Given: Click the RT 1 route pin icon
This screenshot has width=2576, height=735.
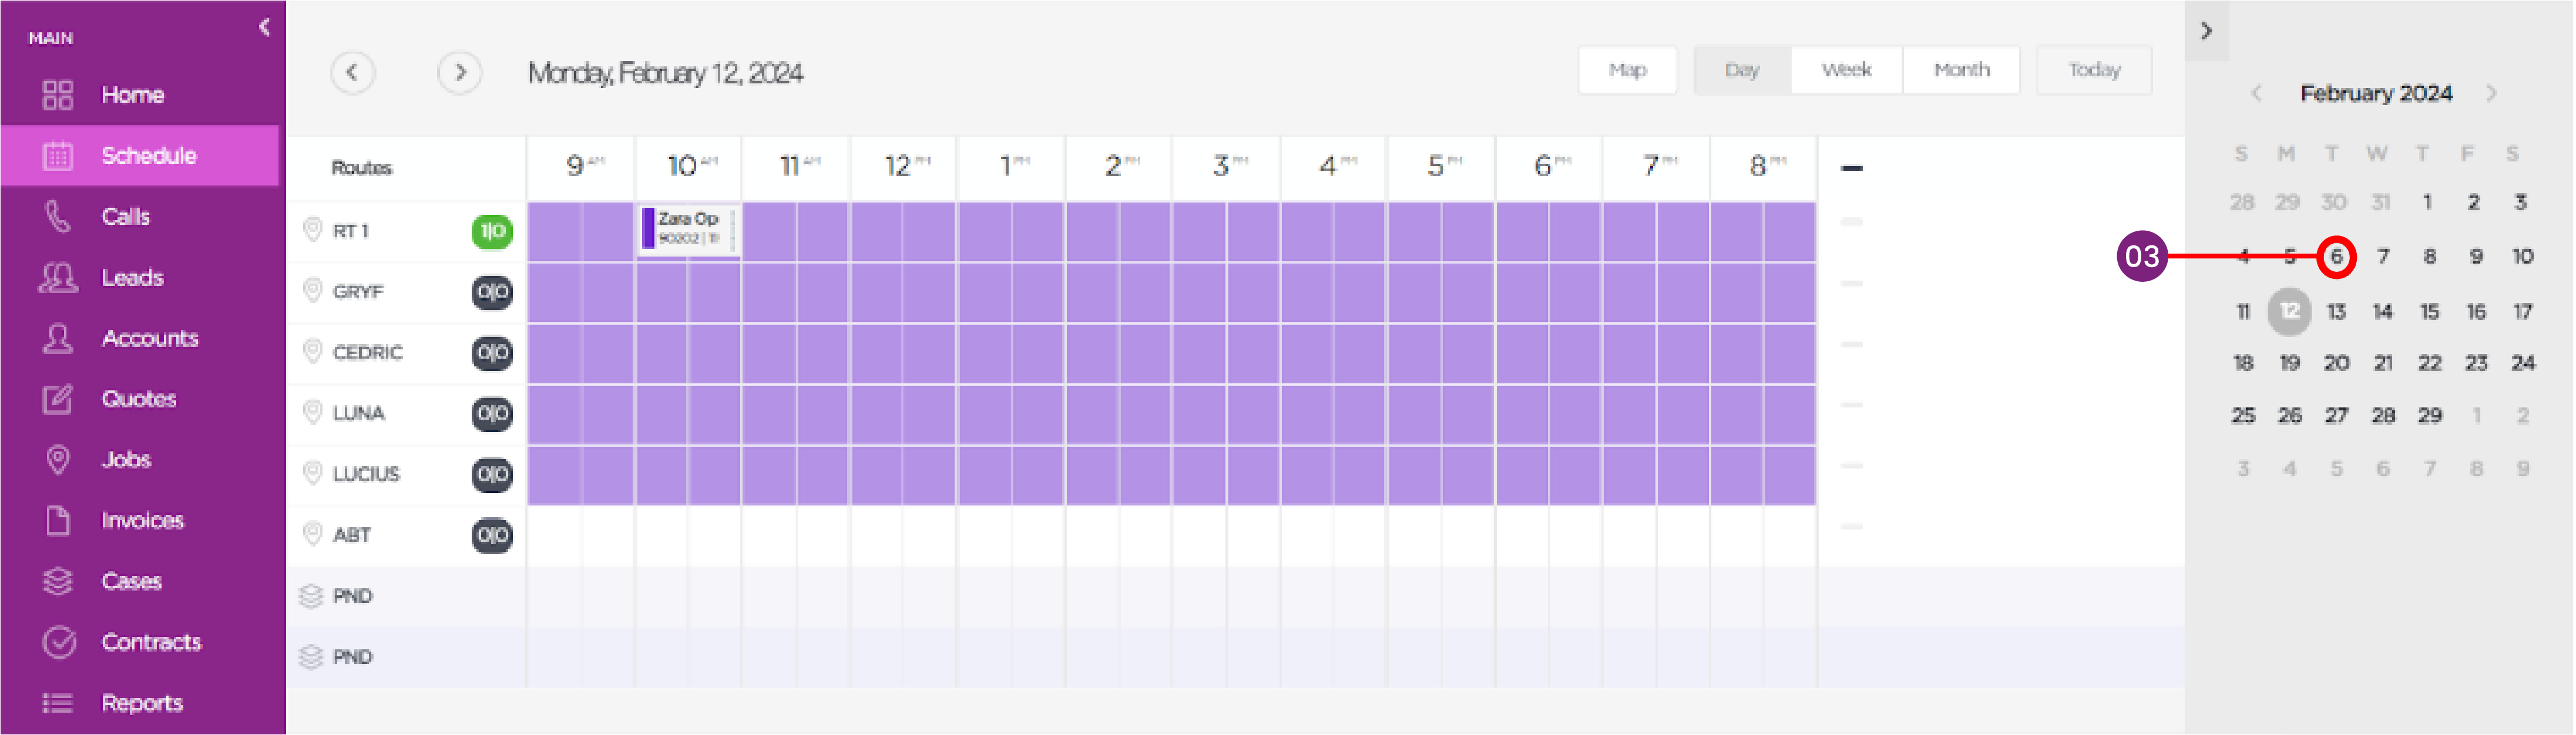Looking at the screenshot, I should (x=312, y=230).
